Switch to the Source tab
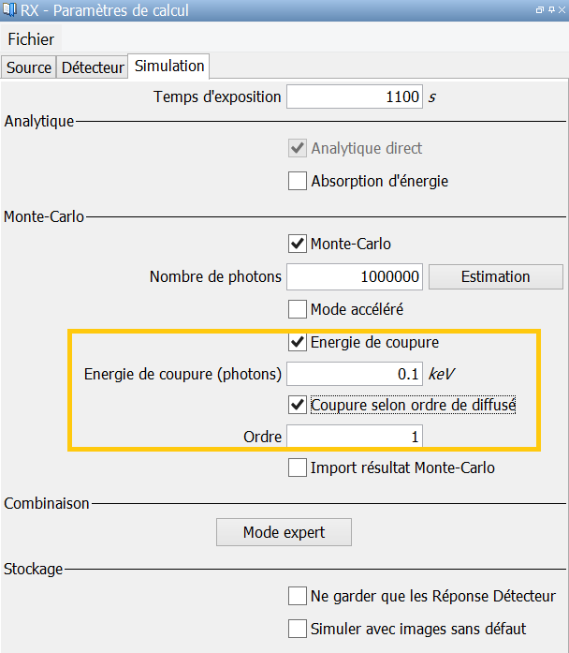This screenshot has height=653, width=569. 29,67
